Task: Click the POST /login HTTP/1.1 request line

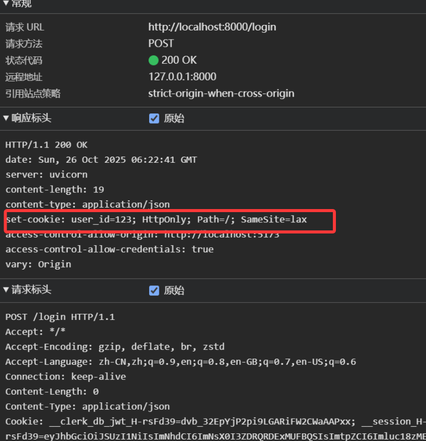Action: (x=60, y=317)
